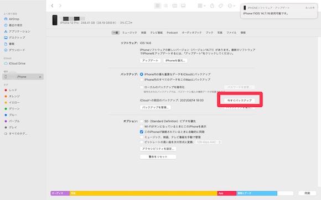The image size is (321, 200).
Task: Check SD (Standard Definition) video preference
Action: (142, 121)
